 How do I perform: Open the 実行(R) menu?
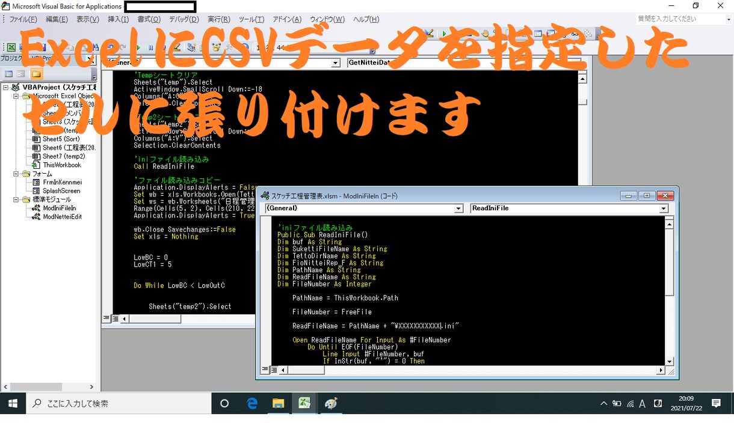[218, 19]
